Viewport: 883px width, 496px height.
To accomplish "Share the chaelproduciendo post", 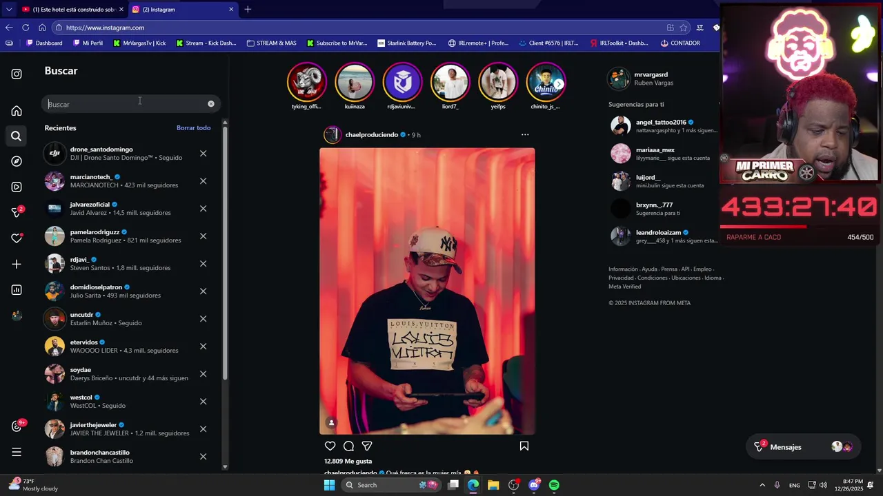I will tap(367, 446).
